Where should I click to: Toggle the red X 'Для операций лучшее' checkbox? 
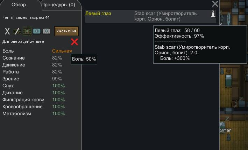(x=75, y=42)
